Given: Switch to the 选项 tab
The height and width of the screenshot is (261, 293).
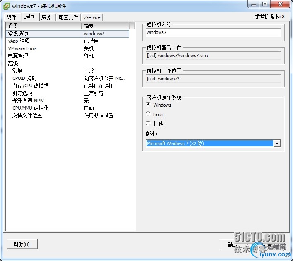Looking at the screenshot, I should tap(29, 17).
